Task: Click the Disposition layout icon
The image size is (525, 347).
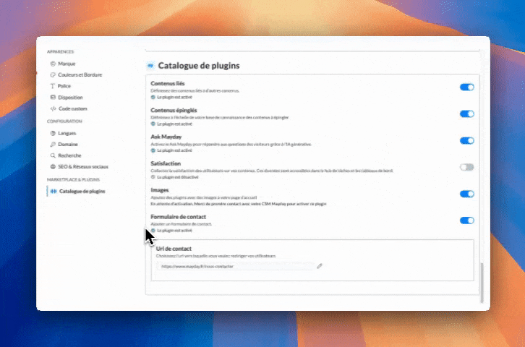Action: 53,97
